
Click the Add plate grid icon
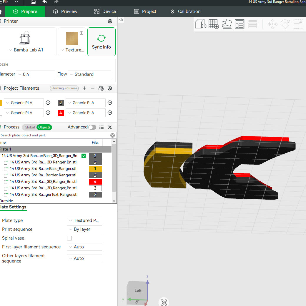click(x=213, y=24)
